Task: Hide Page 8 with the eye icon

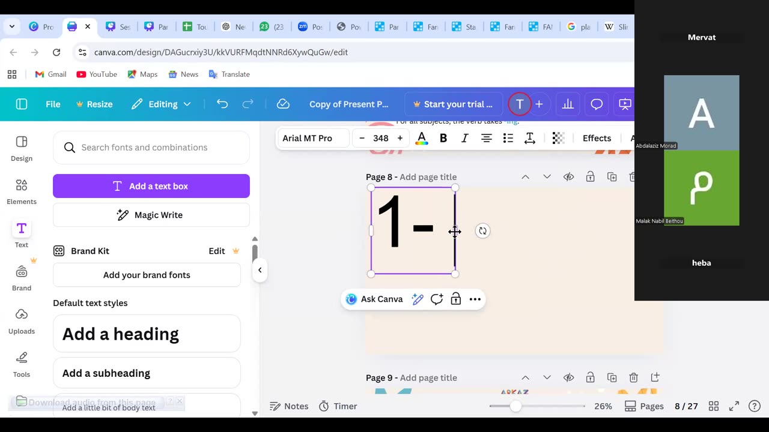Action: [x=568, y=176]
